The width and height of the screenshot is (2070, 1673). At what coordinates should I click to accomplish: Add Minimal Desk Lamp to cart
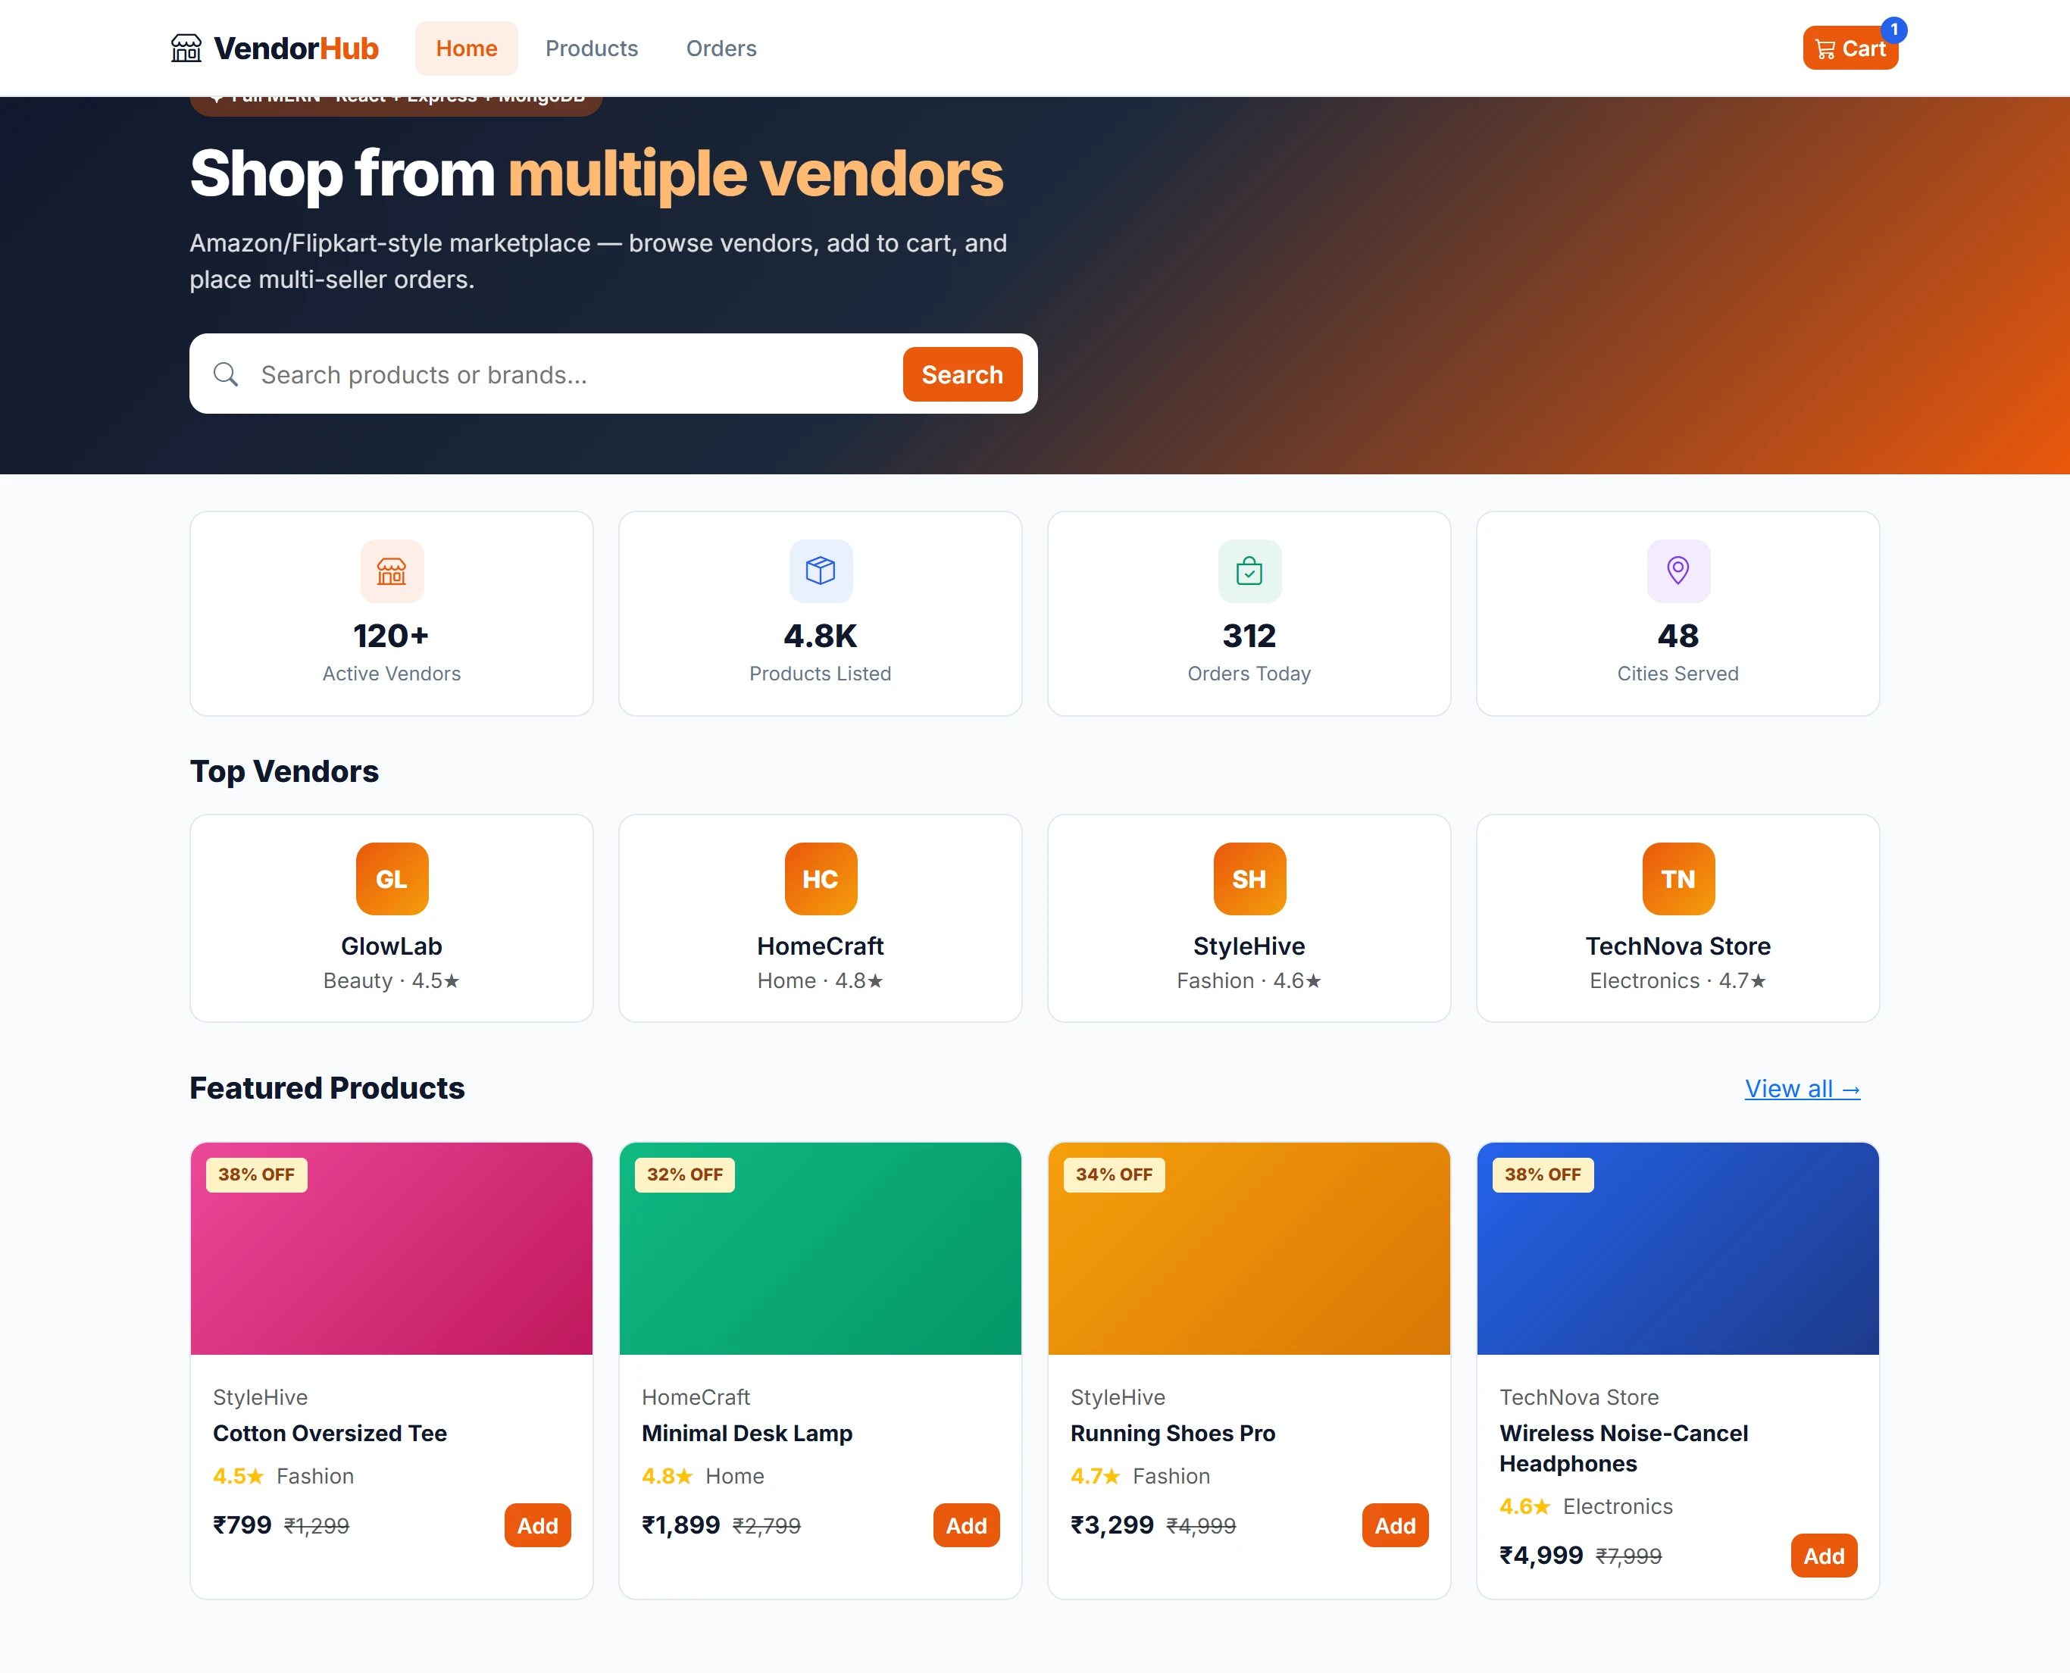967,1525
